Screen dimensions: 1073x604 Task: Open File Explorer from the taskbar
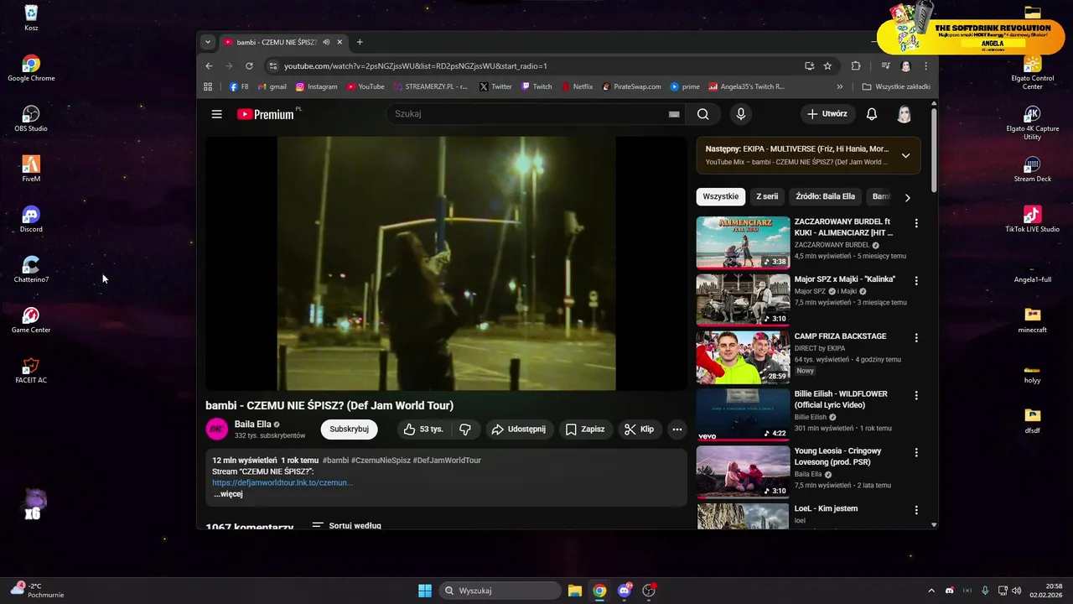click(x=575, y=591)
